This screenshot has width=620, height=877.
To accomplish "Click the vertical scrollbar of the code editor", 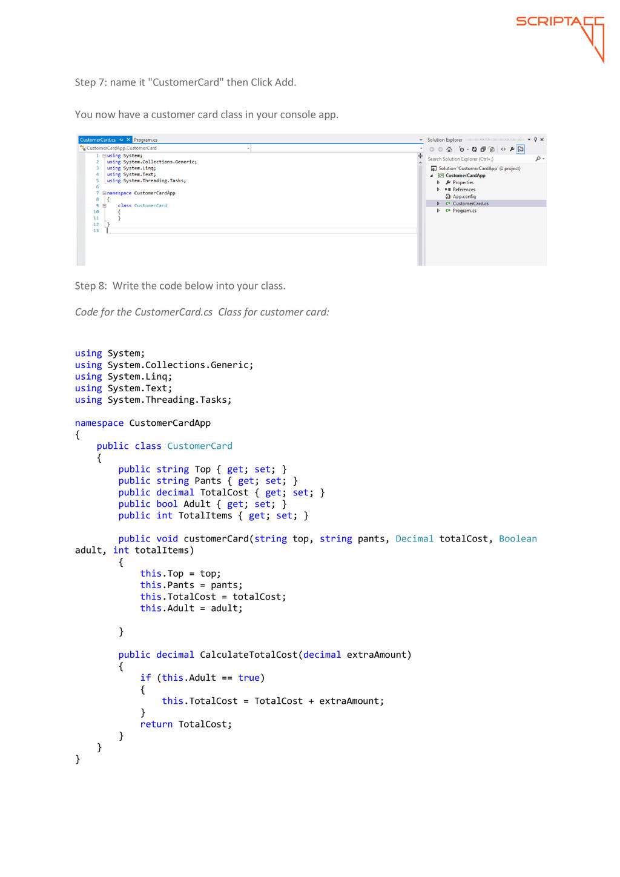I will (420, 212).
